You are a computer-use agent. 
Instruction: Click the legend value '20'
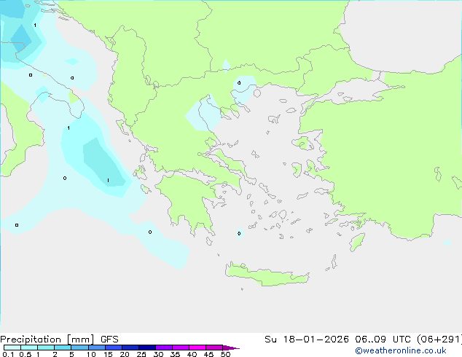pos(125,354)
